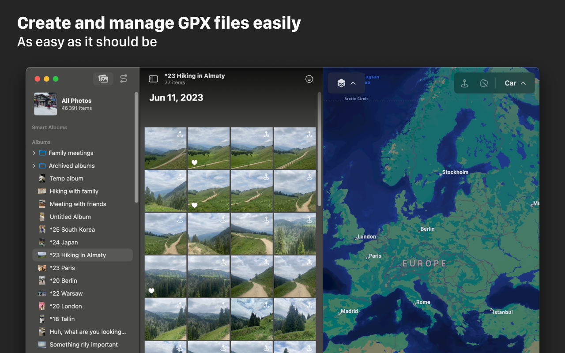Screen dimensions: 565x353
Task: Click the Family meetings folder icon
Action: 42,153
